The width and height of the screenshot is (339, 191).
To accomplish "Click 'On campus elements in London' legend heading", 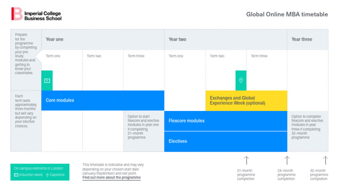I will (x=39, y=168).
